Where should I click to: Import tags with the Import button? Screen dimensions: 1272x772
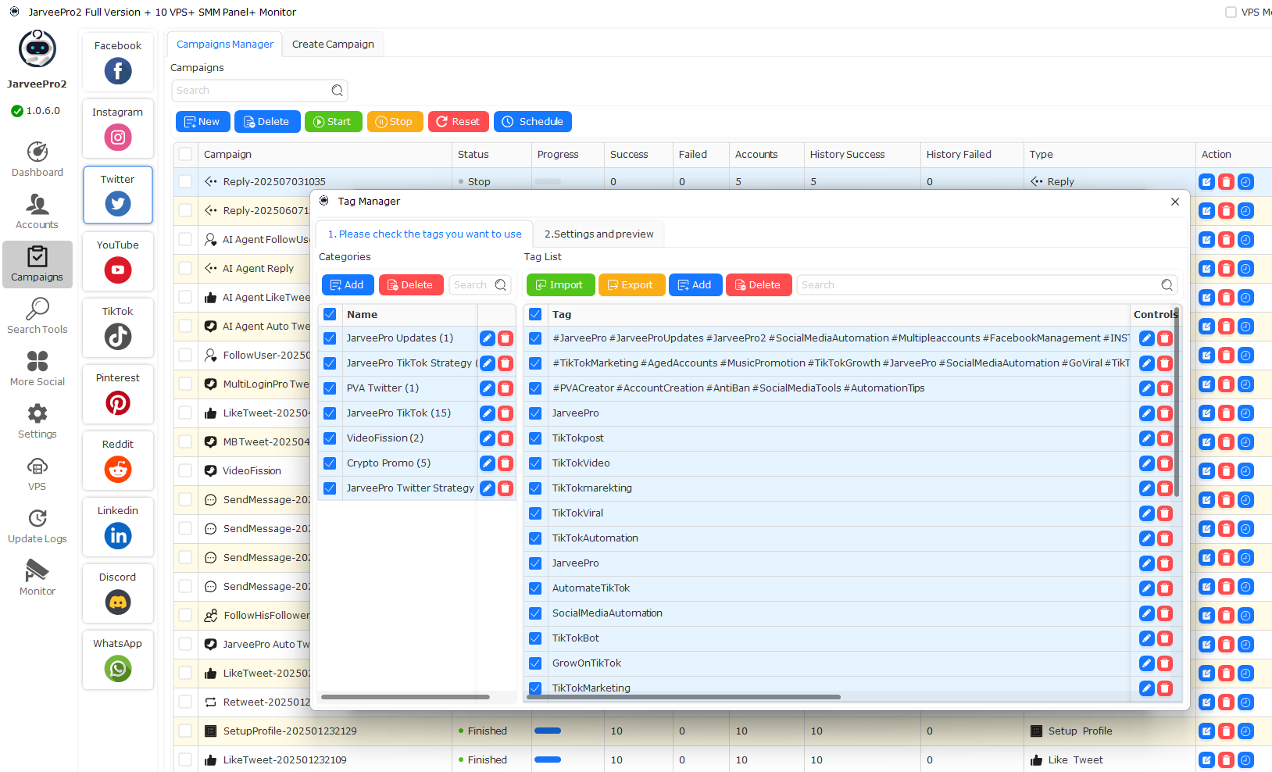pyautogui.click(x=560, y=285)
